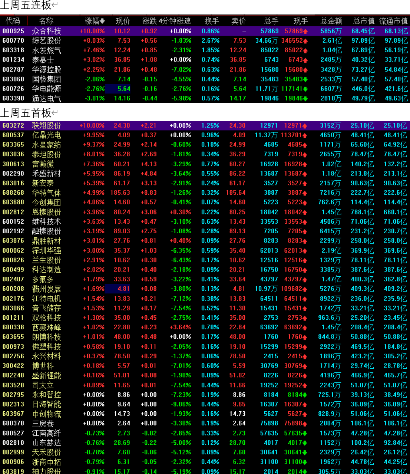Select the 恩捷股份 stock name
Image resolution: width=410 pixels, height=474 pixels.
click(47, 212)
